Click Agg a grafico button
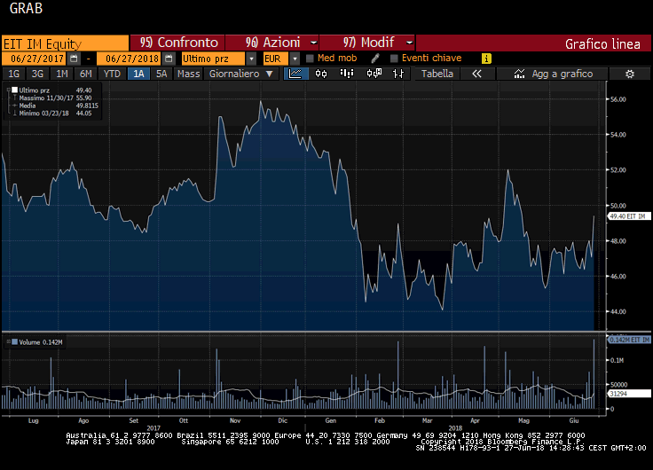The width and height of the screenshot is (653, 470). coord(552,74)
